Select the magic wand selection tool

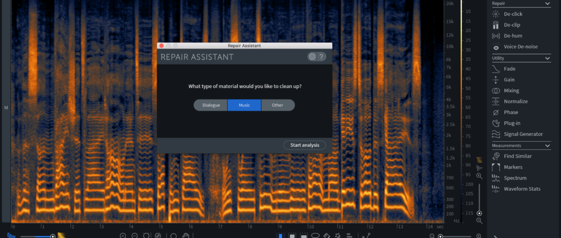pos(337,235)
